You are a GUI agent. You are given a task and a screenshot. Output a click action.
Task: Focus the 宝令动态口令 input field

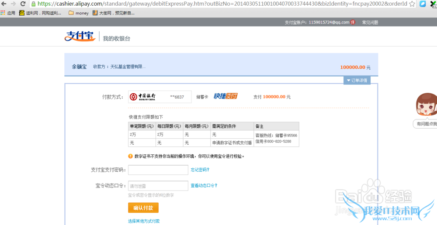coord(158,185)
